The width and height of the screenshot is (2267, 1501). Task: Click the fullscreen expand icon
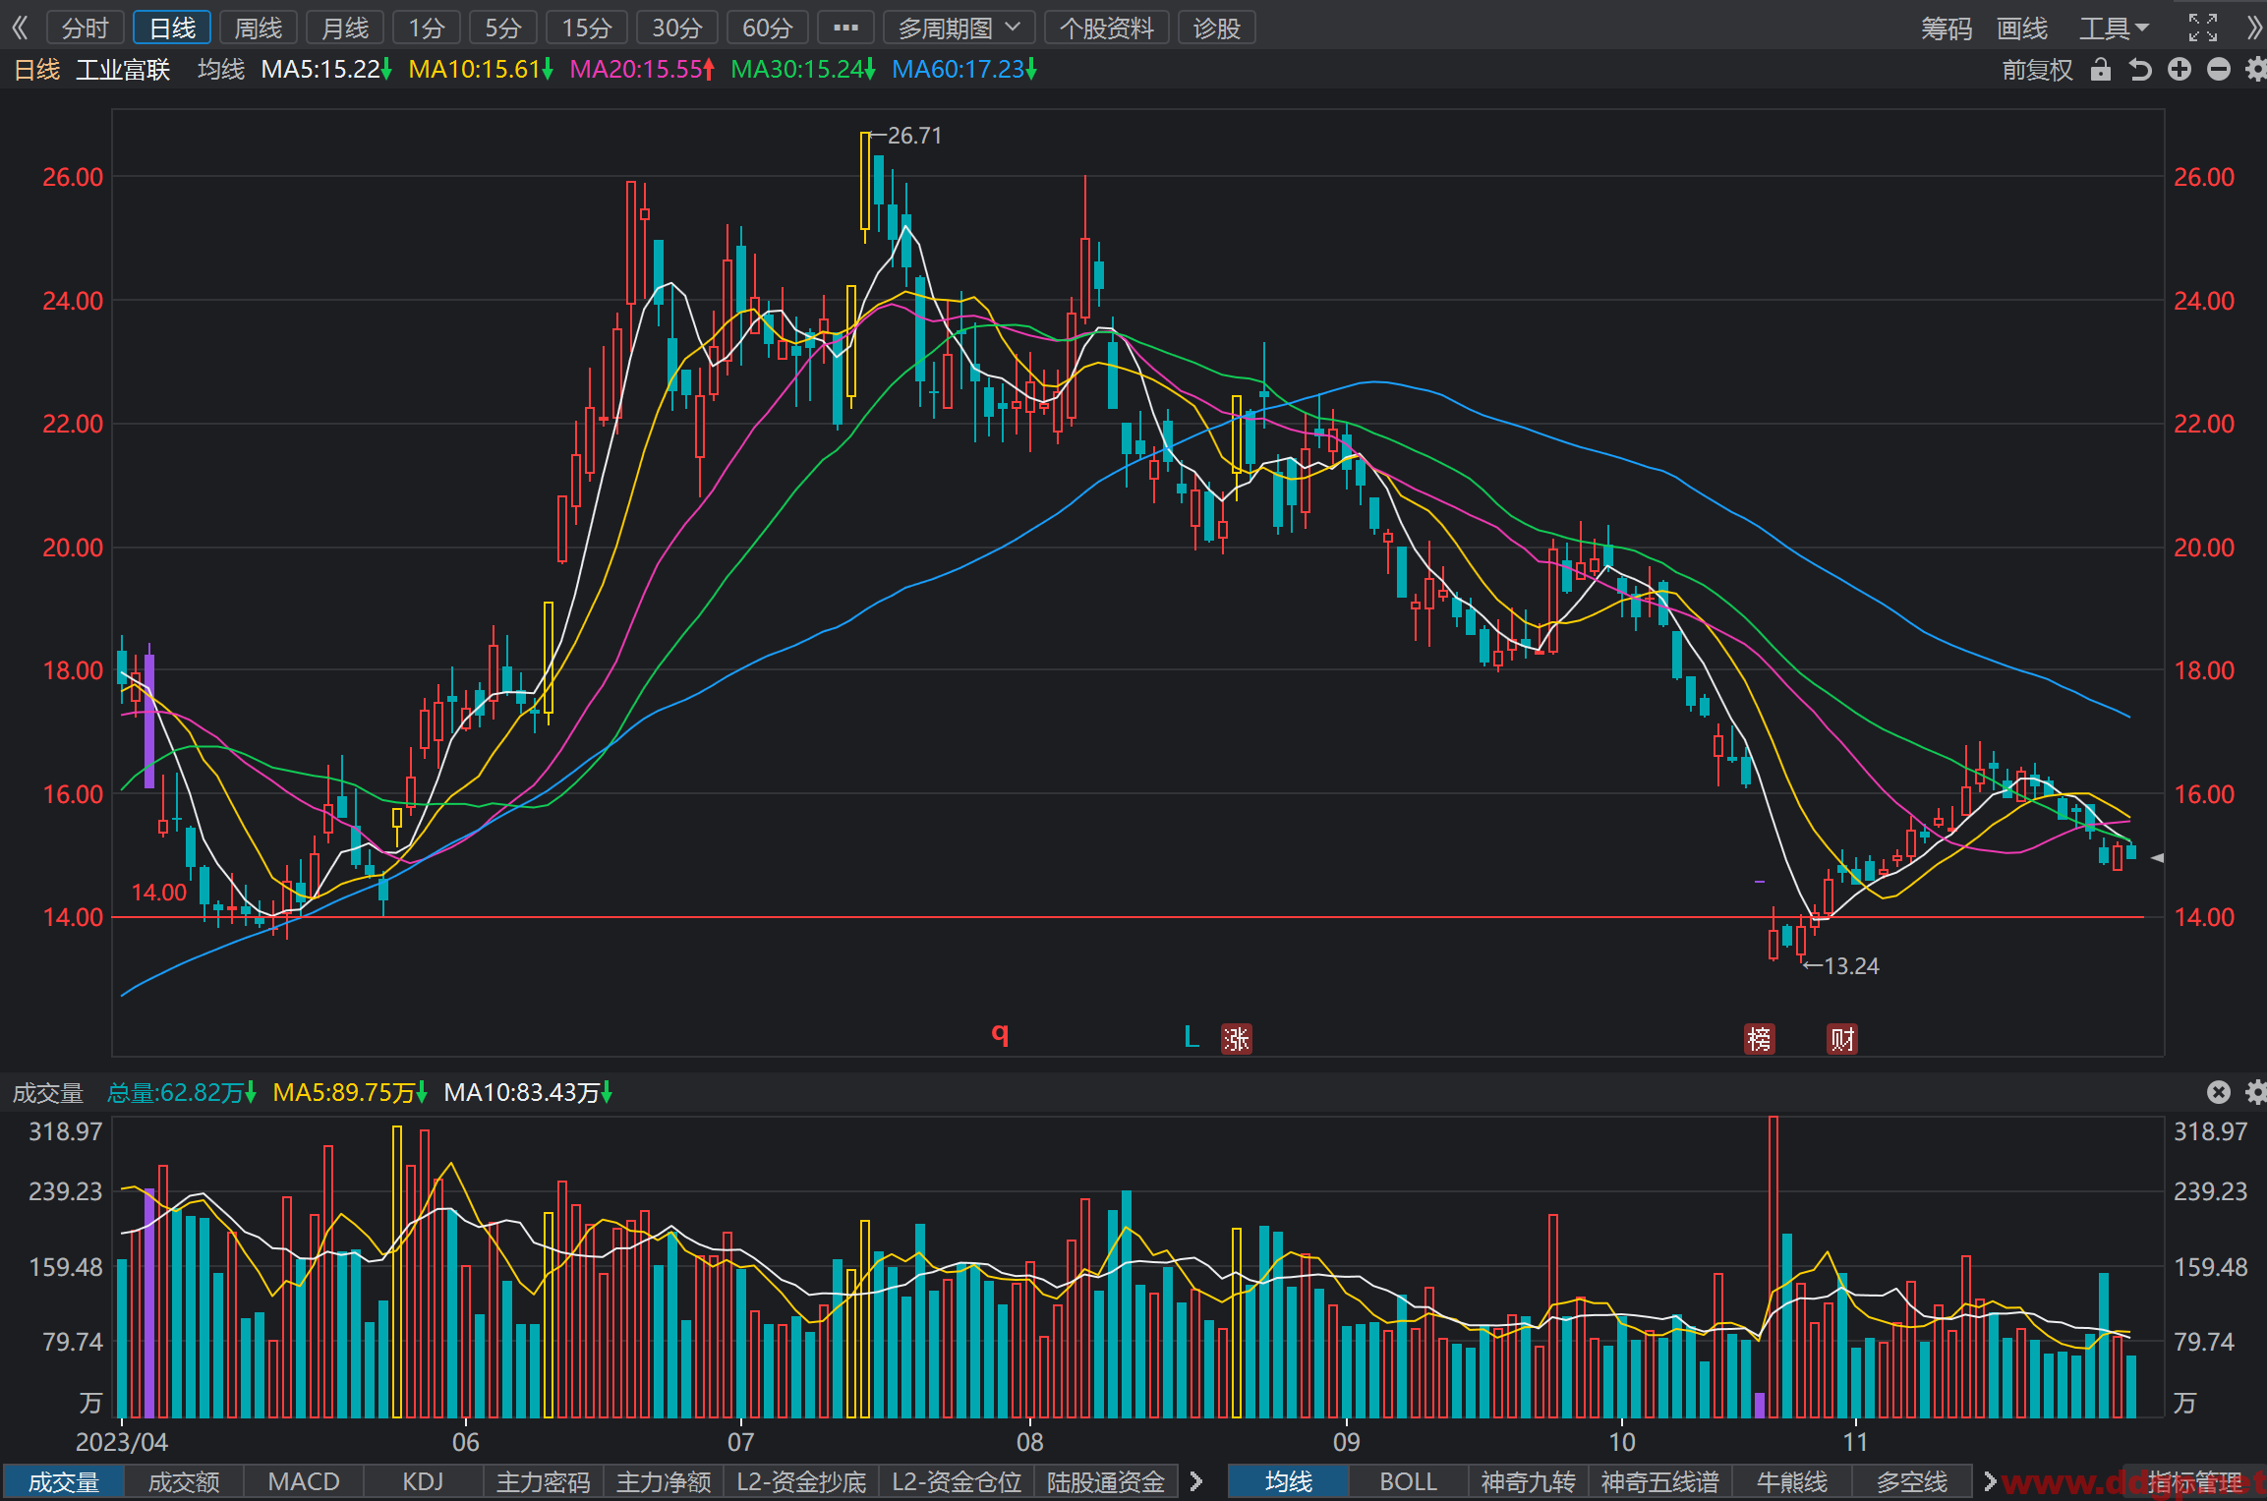coord(2203,28)
